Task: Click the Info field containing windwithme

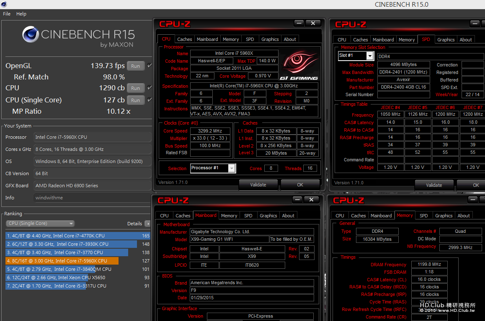Action: (x=92, y=198)
